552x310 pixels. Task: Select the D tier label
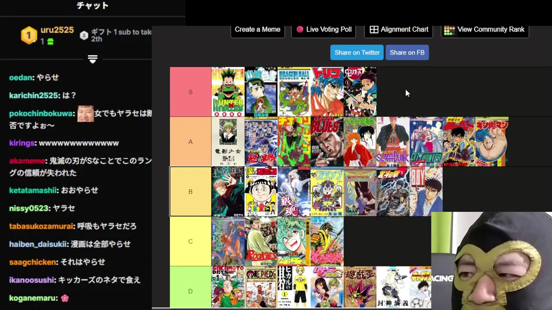[191, 287]
